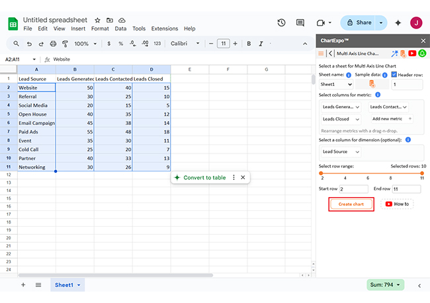The height and width of the screenshot is (303, 430).
Task: Select the paint format tool
Action: click(x=65, y=44)
